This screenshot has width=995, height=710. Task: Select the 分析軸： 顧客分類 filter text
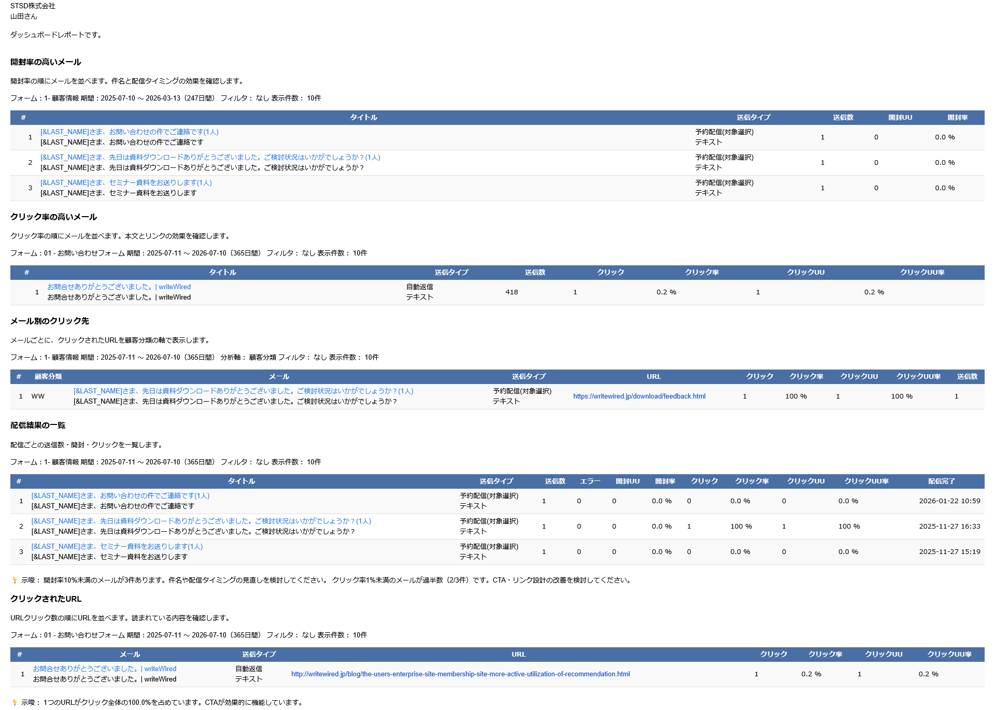(x=248, y=358)
